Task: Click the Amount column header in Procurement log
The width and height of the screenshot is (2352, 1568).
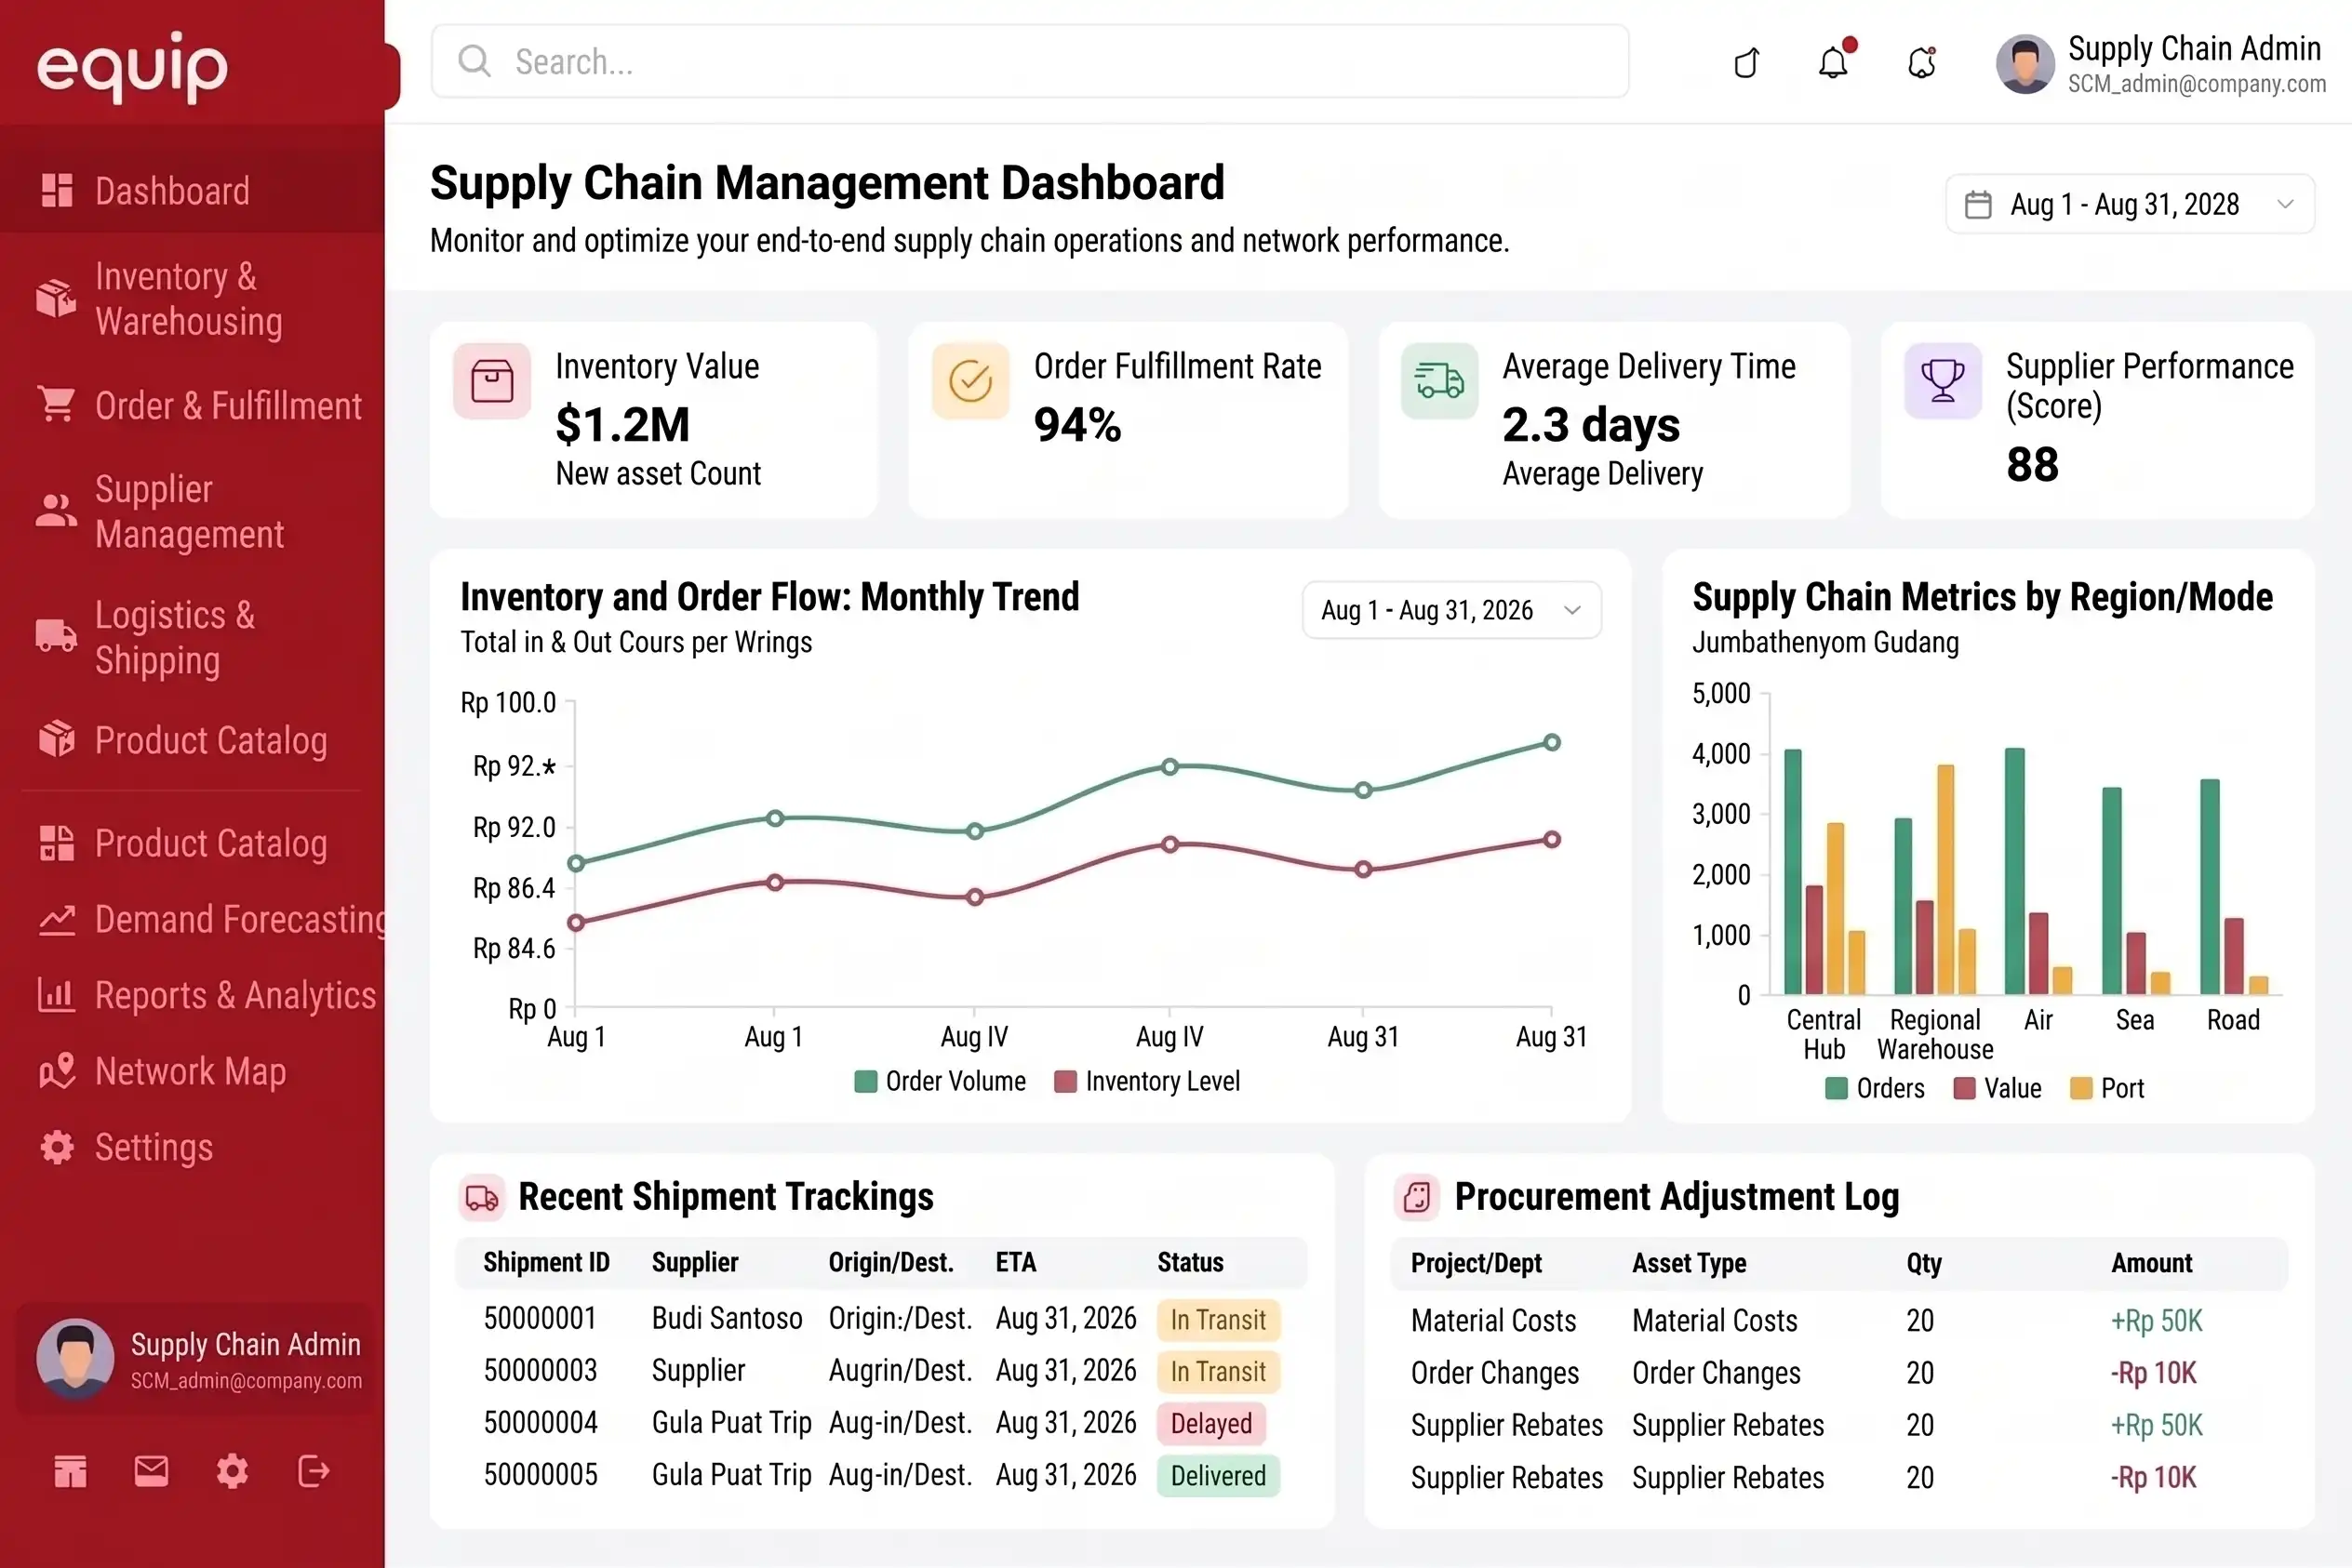Action: 2151,1263
